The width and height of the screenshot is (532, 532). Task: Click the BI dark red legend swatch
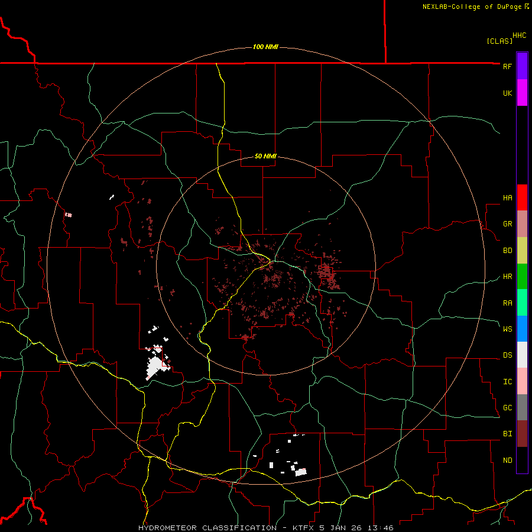pyautogui.click(x=522, y=434)
